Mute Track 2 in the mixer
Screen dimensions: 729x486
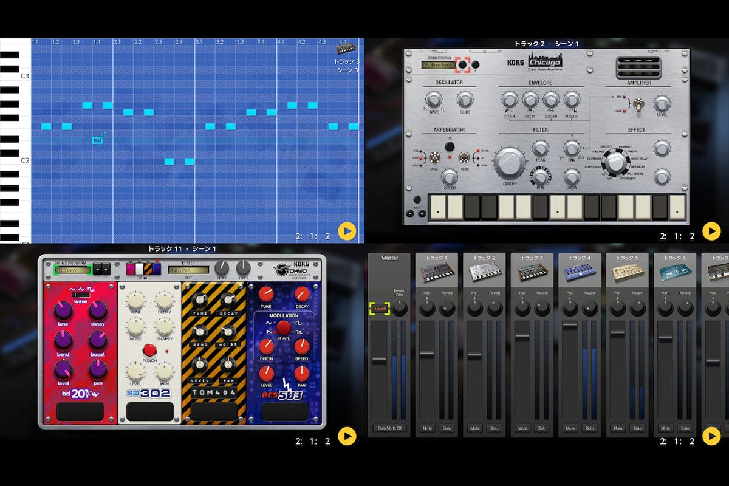475,428
